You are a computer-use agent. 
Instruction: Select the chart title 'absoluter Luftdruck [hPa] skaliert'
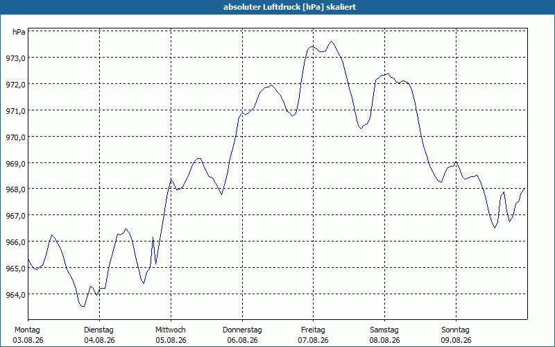pos(289,7)
